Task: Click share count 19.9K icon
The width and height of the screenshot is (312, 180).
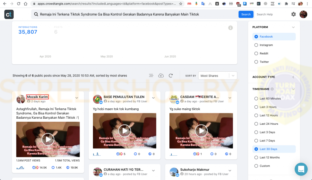Action: pyautogui.click(x=68, y=168)
